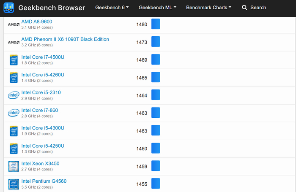Select the score value 1464
The width and height of the screenshot is (296, 192).
tap(142, 95)
